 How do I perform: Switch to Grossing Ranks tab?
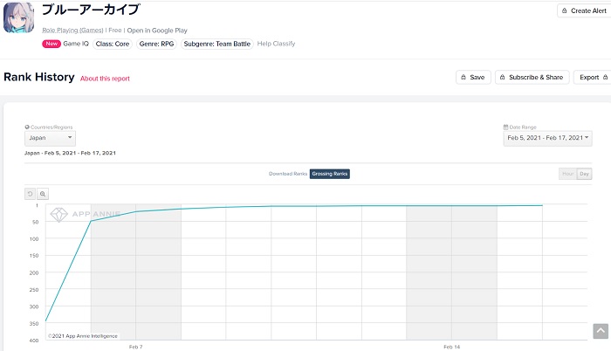pos(330,174)
